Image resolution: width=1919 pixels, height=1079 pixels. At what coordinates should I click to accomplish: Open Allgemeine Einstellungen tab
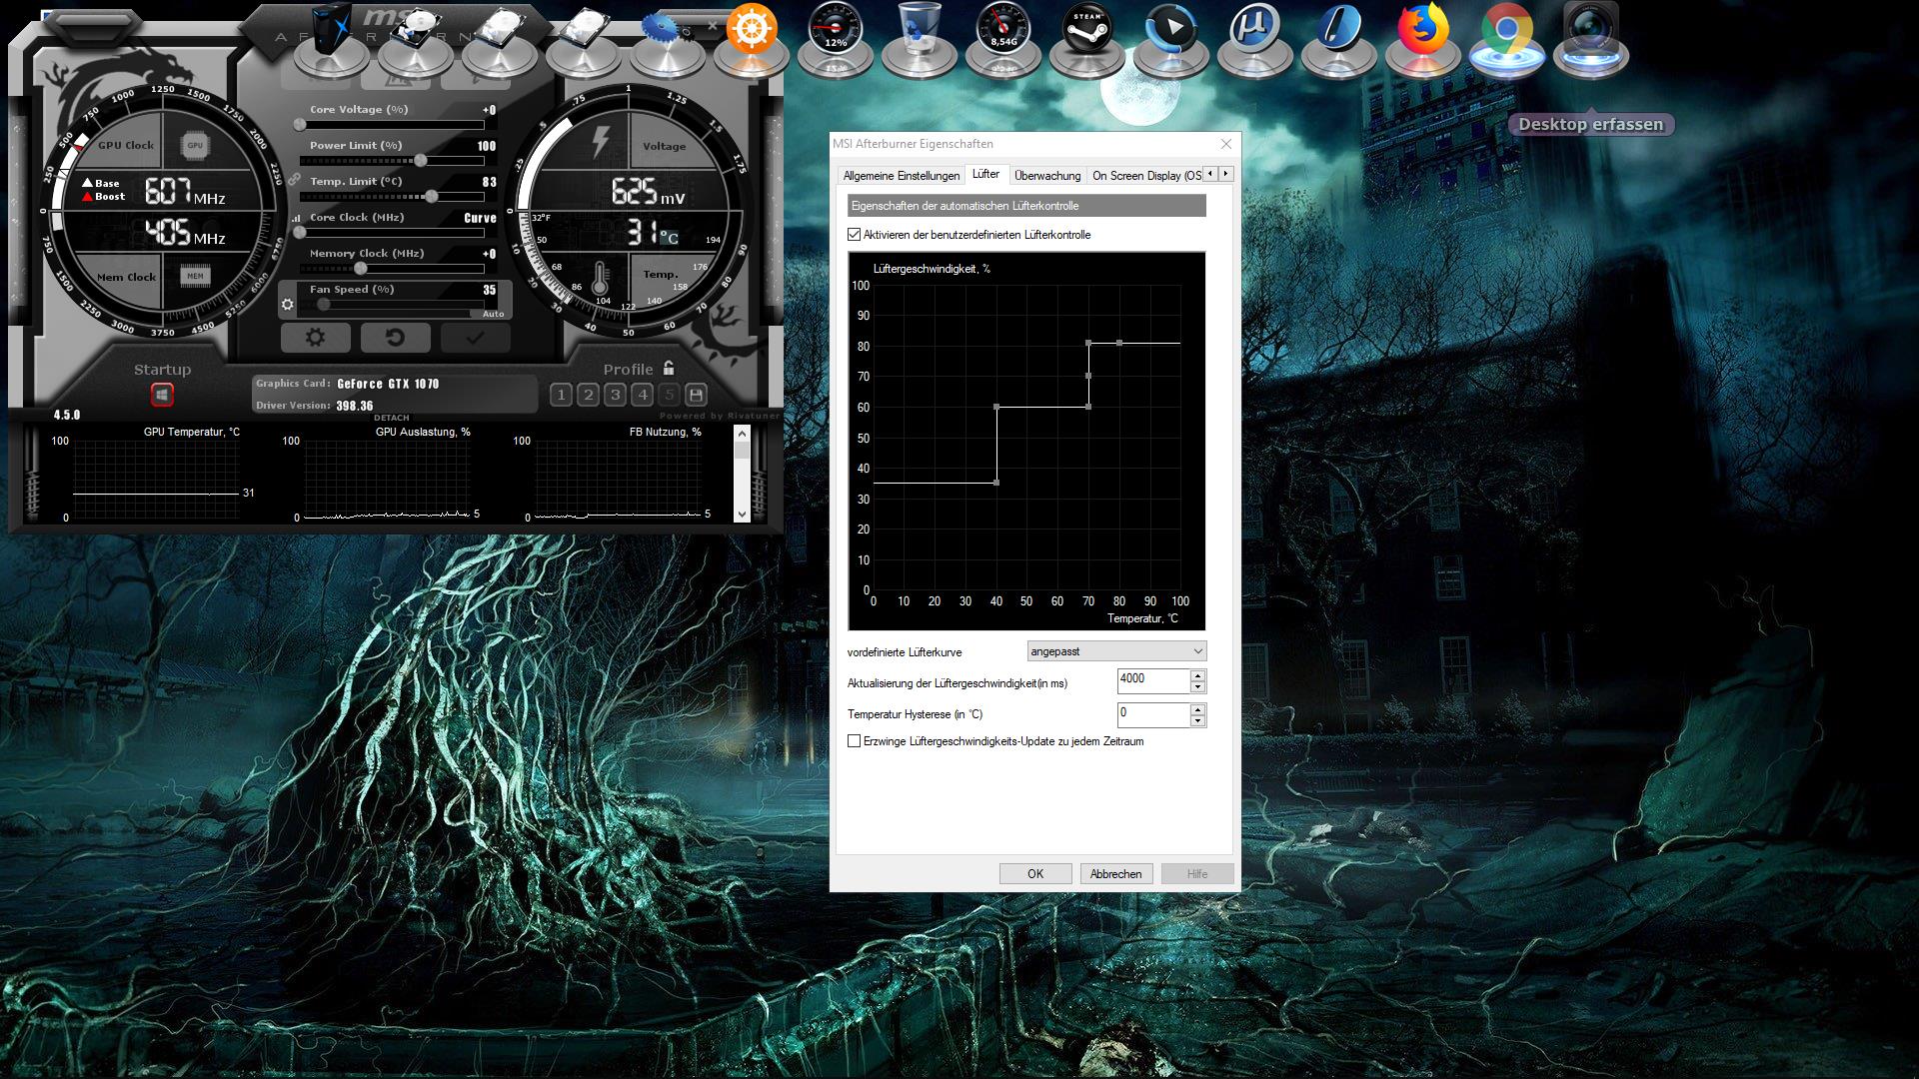coord(901,176)
